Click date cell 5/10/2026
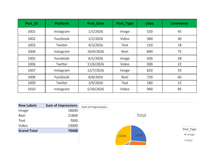The height and width of the screenshot is (145, 215). (95, 89)
